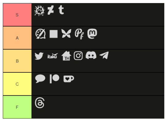Click the plain gray square icon
The width and height of the screenshot is (166, 120).
(x=53, y=34)
